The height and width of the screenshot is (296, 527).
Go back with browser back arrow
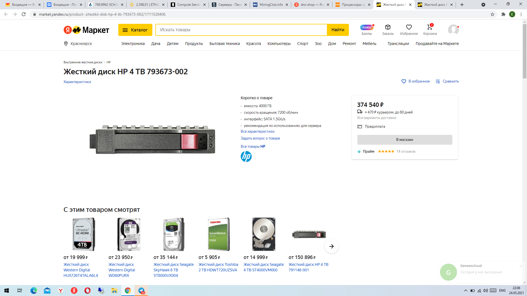[6, 14]
